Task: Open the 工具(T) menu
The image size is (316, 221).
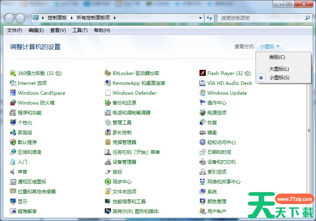Action: coord(80,30)
